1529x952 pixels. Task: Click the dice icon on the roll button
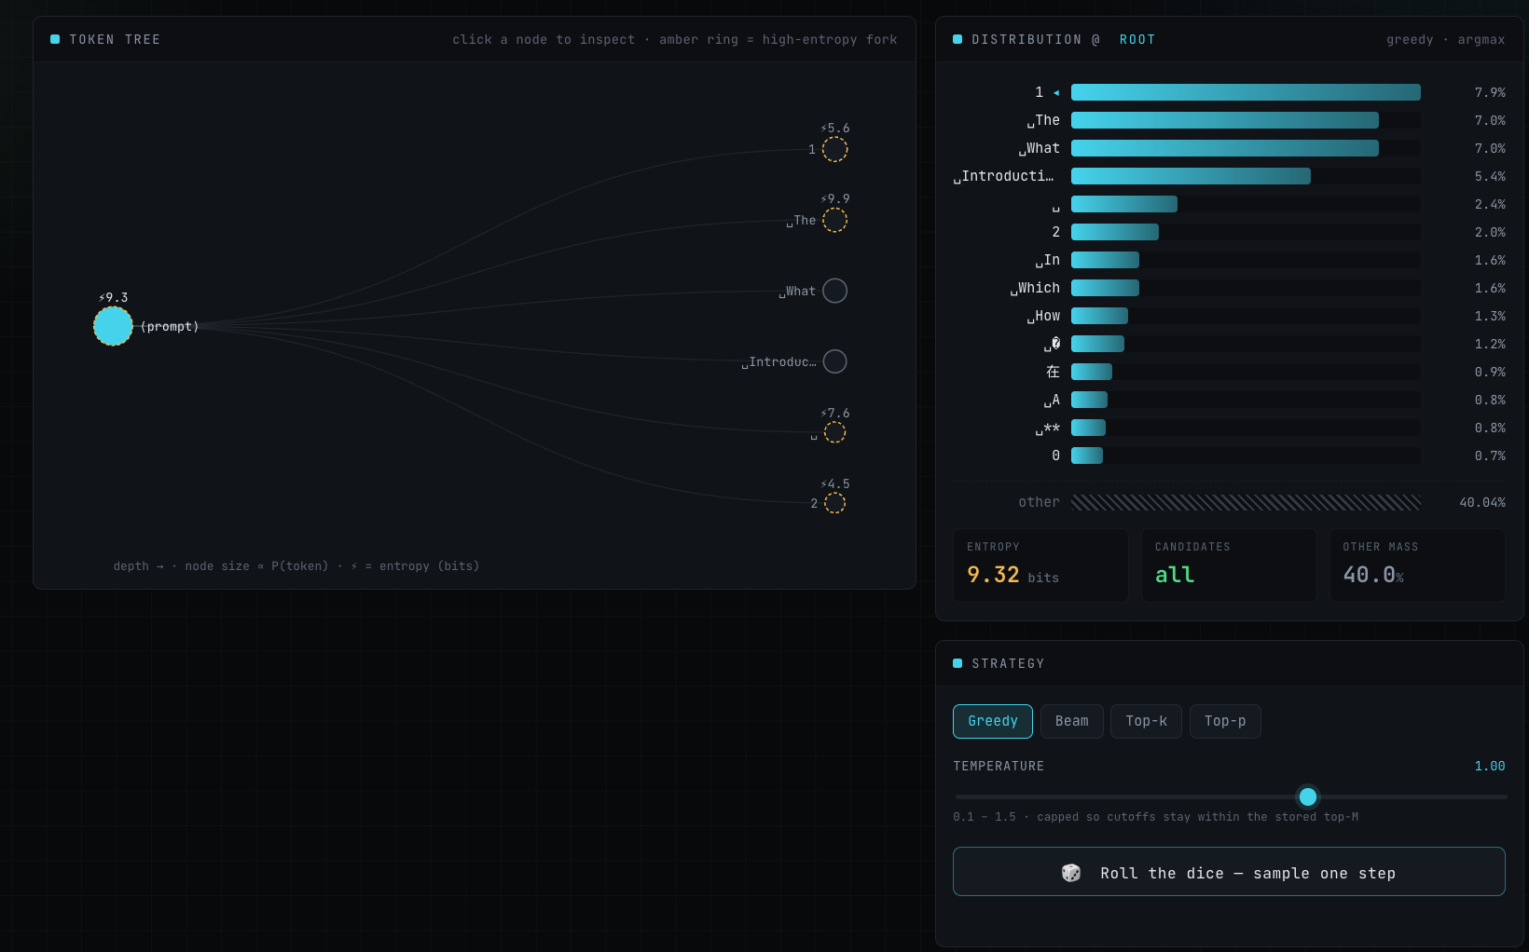coord(1071,873)
